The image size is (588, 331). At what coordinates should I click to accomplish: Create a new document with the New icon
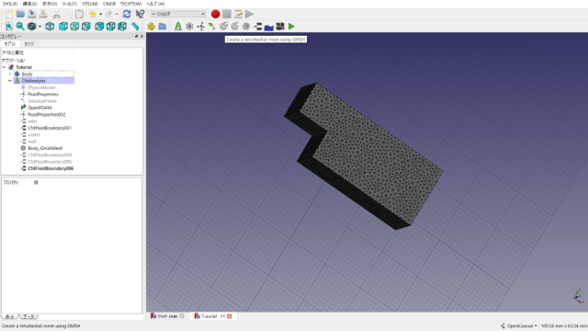9,15
